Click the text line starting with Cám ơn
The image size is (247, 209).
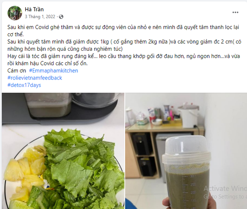(x=43, y=70)
